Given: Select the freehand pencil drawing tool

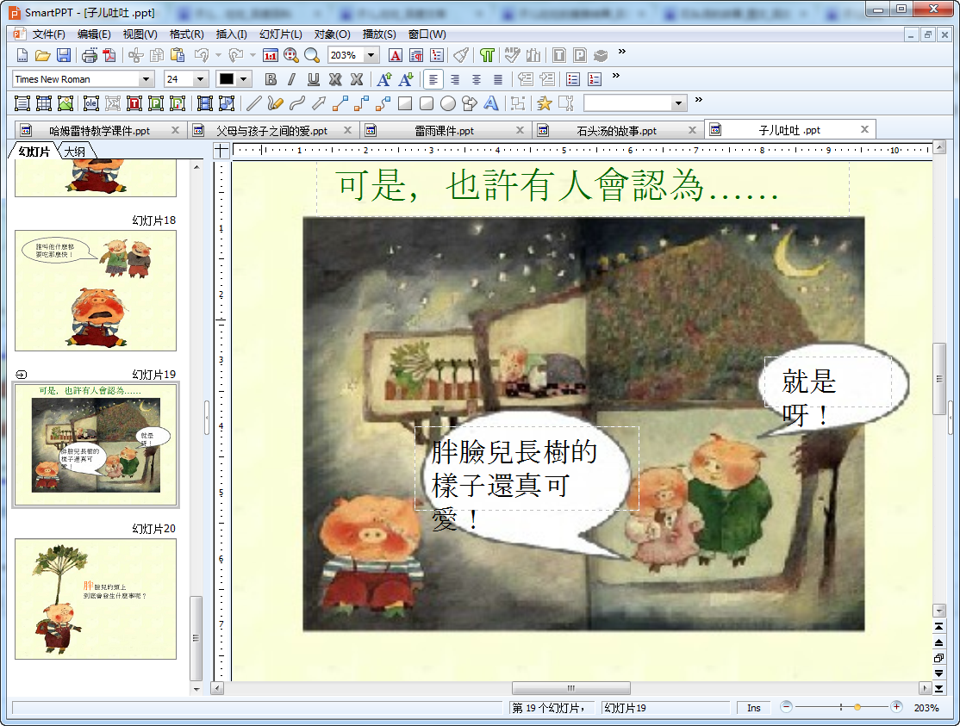Looking at the screenshot, I should coord(275,103).
